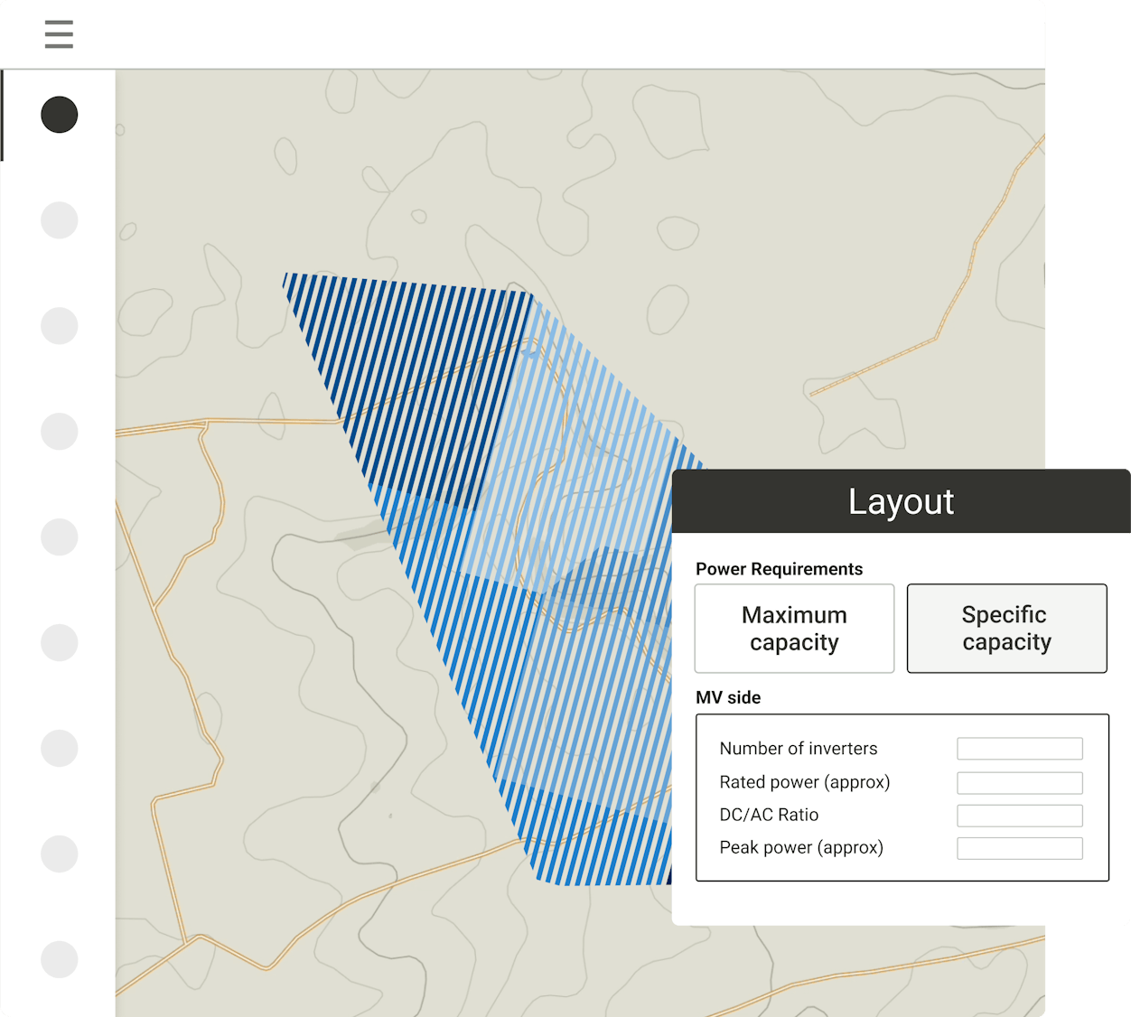Focus the Number of inverters field
This screenshot has height=1017, width=1131.
click(x=1019, y=749)
